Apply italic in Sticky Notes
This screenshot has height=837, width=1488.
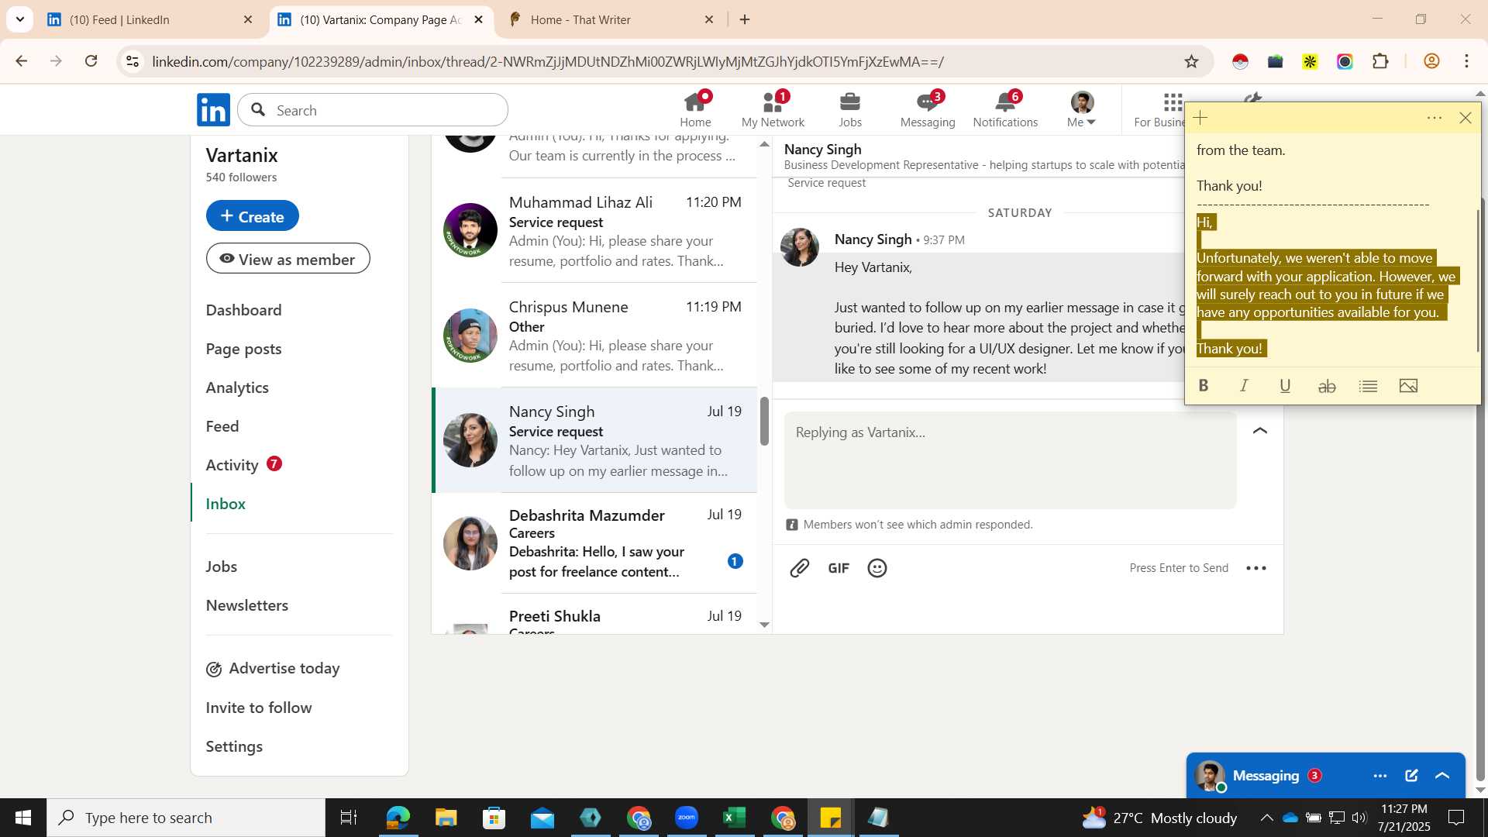(1244, 386)
